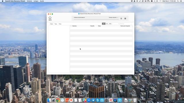The image size is (184, 103).
Task: Launch Google Chrome from the dock
Action: (58, 100)
